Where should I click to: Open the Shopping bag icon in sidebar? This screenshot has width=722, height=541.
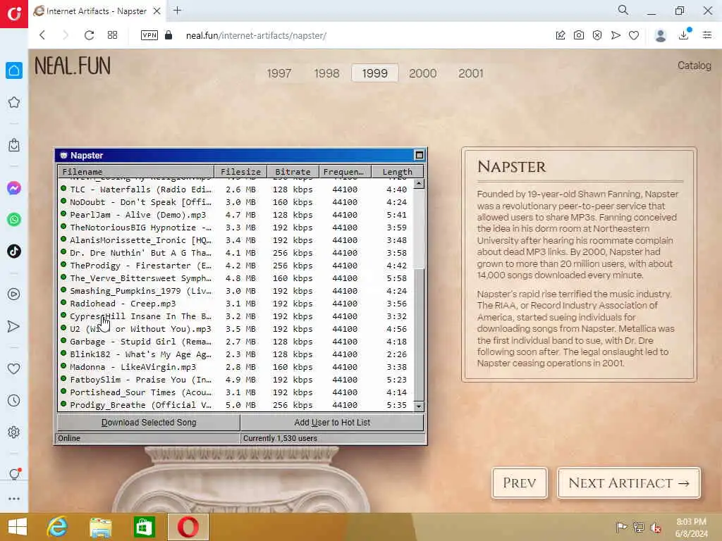click(14, 145)
